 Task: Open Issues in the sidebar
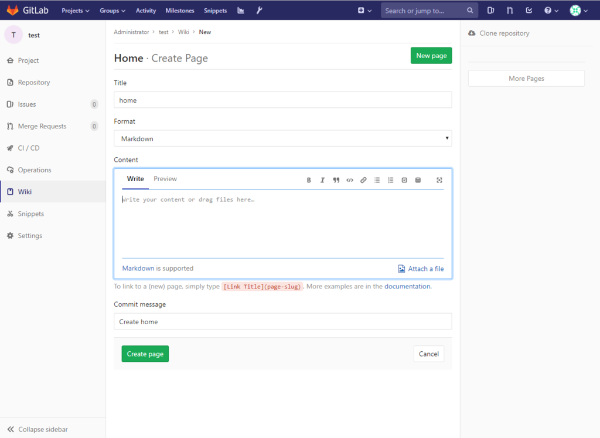(x=53, y=104)
